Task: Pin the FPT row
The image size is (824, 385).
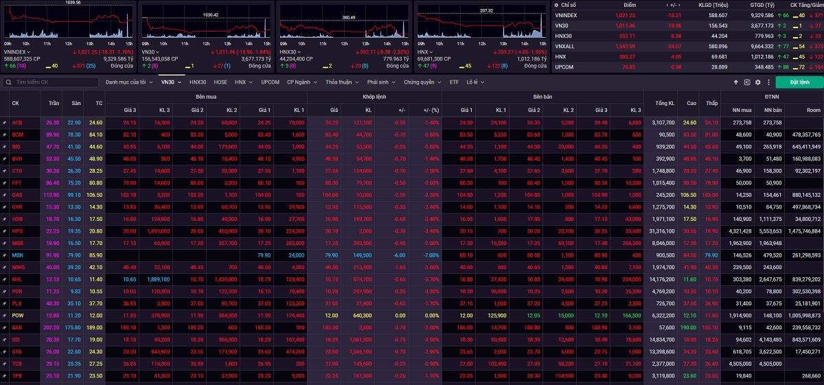Action: point(4,183)
